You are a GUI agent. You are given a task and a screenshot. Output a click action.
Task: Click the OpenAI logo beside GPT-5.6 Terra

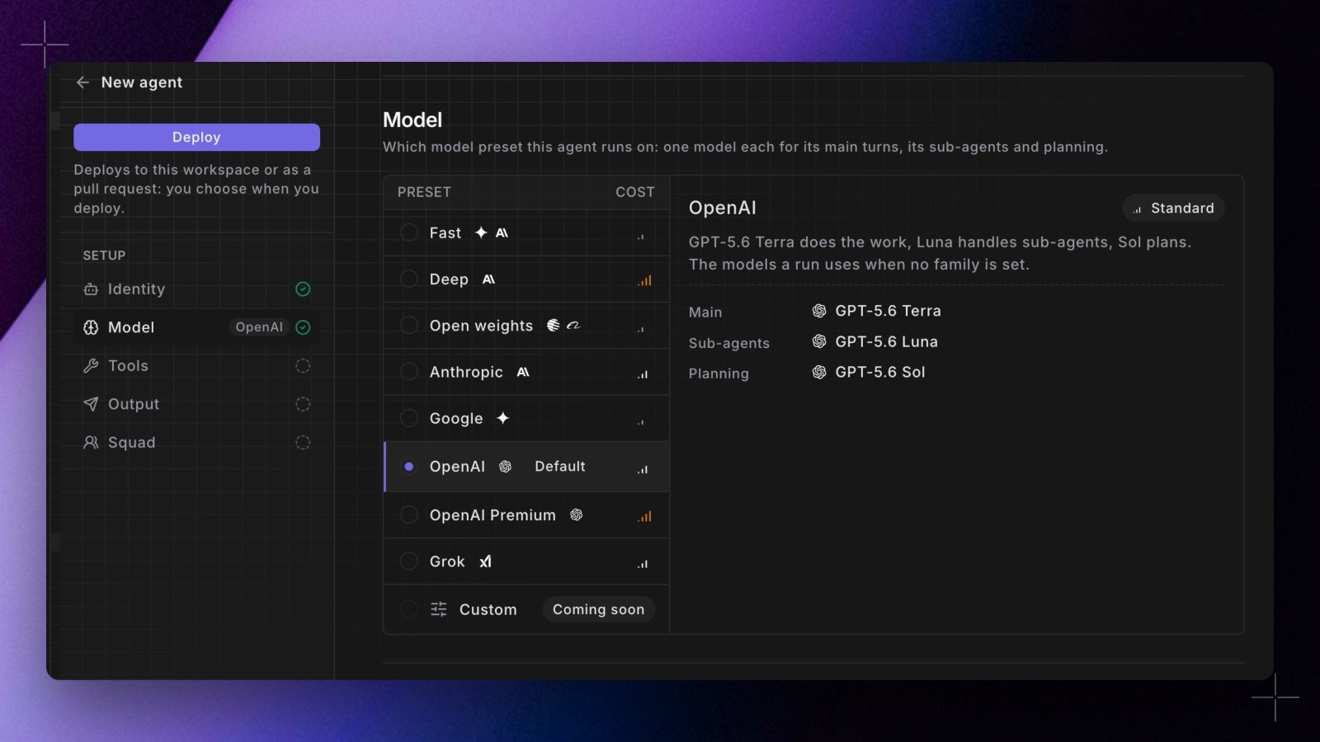click(x=819, y=311)
